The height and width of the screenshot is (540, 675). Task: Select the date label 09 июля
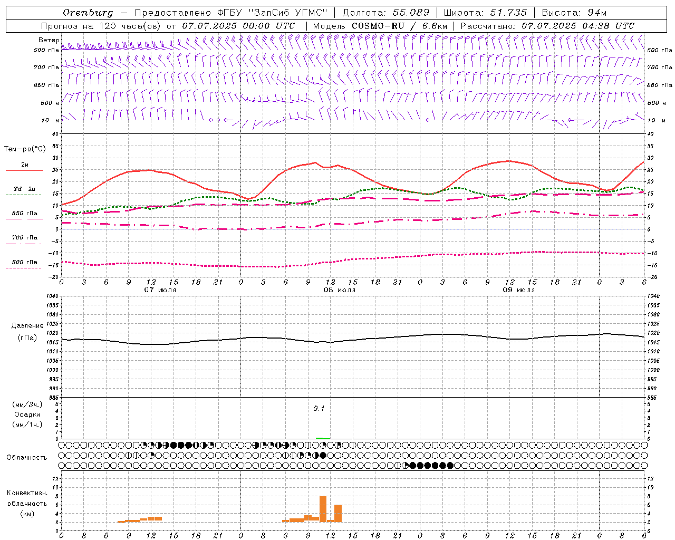[x=518, y=290]
